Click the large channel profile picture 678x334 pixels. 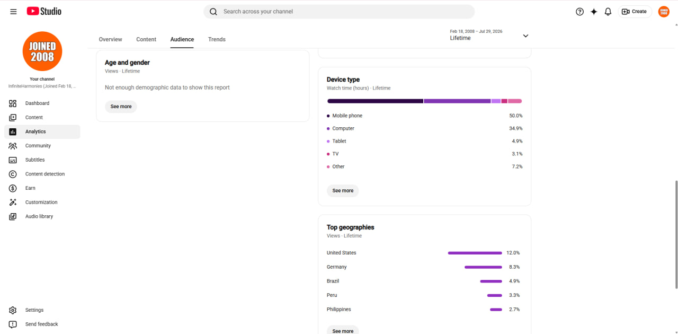pyautogui.click(x=42, y=51)
